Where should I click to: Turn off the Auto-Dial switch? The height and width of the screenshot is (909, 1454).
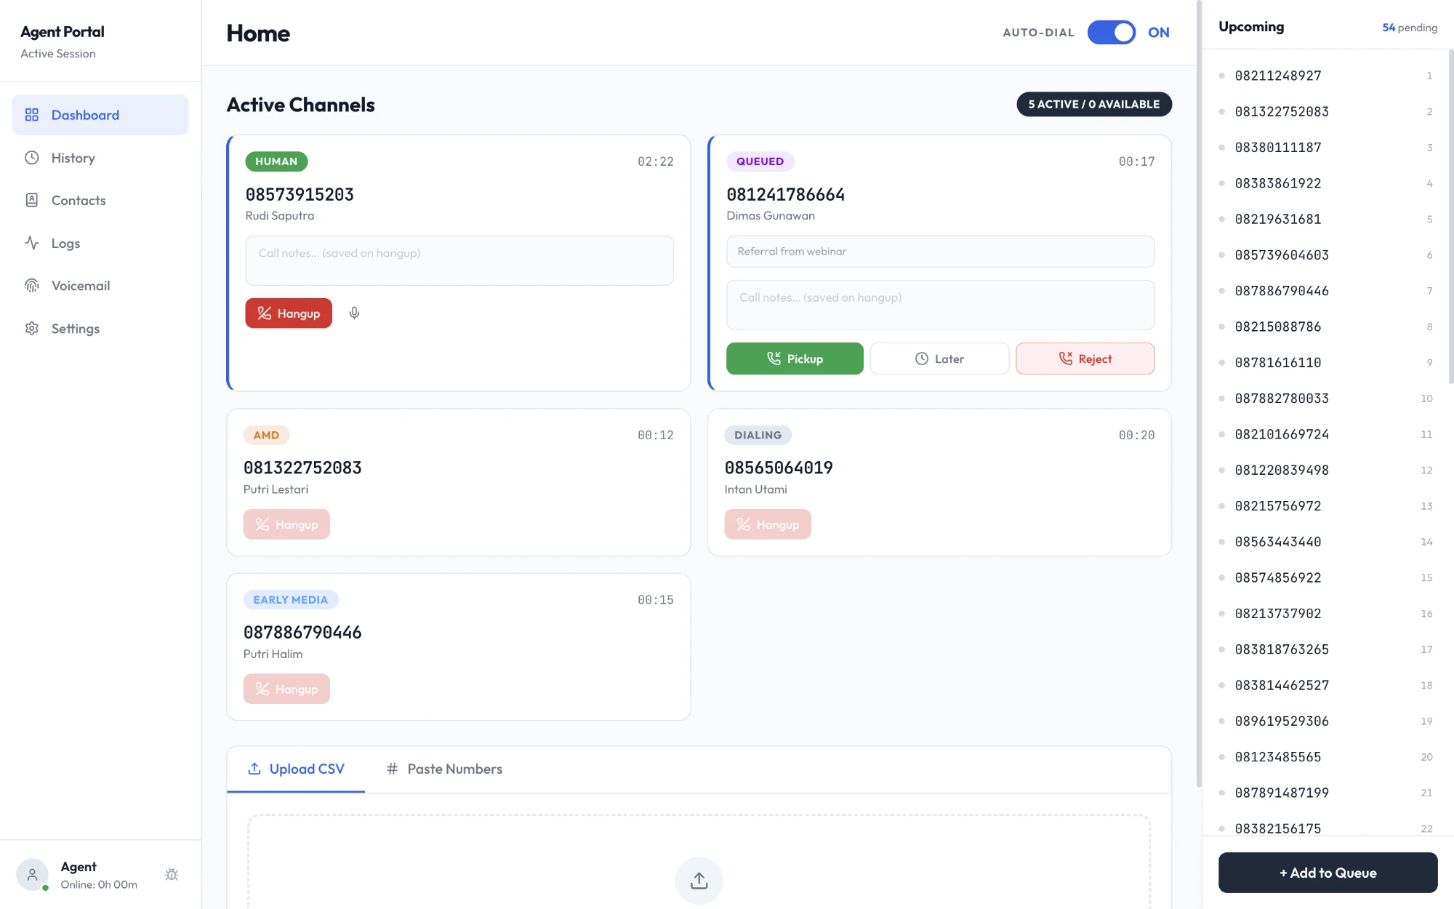(x=1111, y=33)
